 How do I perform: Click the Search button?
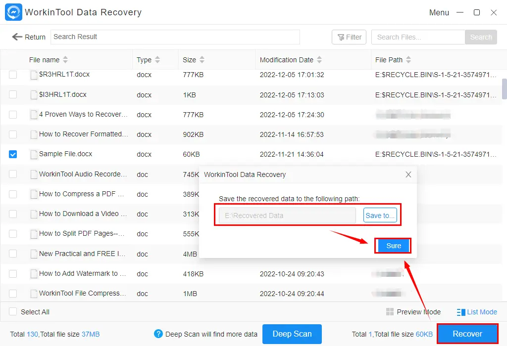click(x=481, y=37)
